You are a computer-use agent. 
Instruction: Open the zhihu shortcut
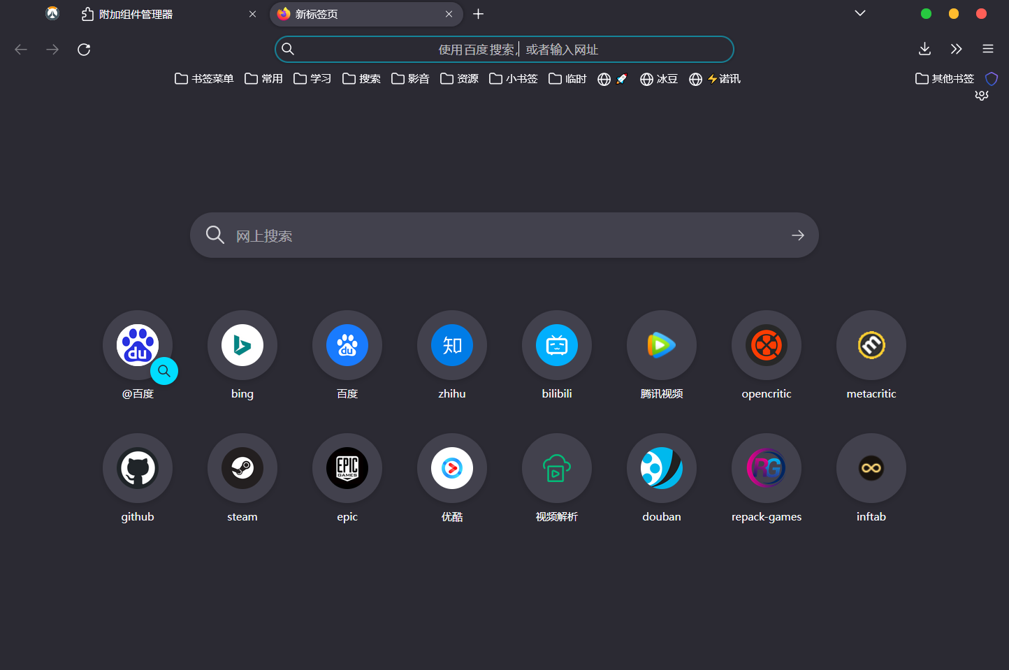click(452, 345)
